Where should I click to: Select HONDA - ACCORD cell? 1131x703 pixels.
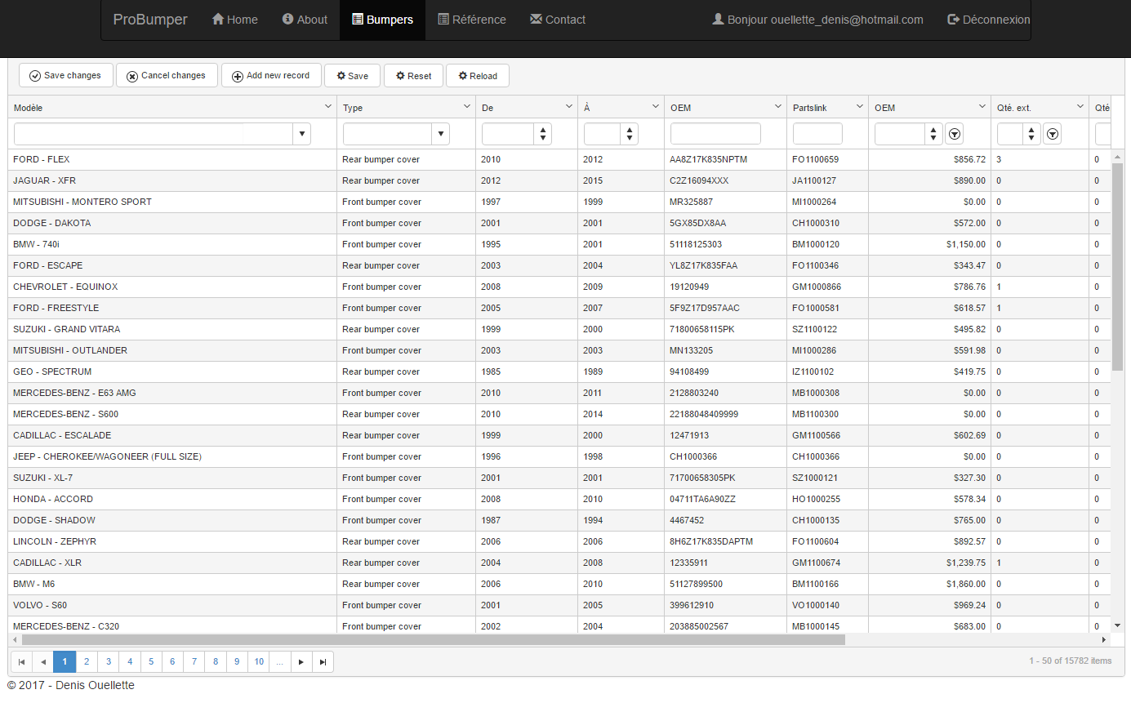coord(172,499)
